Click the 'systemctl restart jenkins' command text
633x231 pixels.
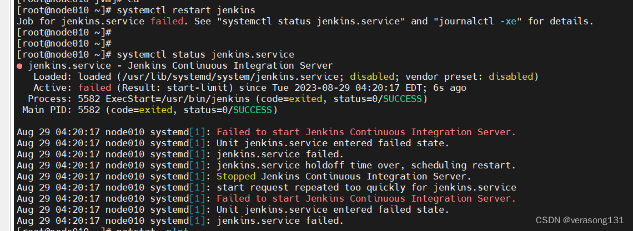pyautogui.click(x=185, y=10)
